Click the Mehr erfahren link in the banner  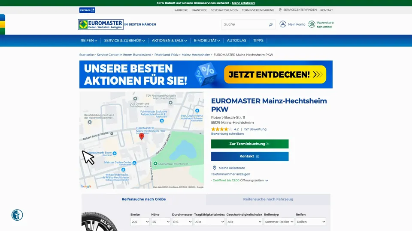click(243, 3)
